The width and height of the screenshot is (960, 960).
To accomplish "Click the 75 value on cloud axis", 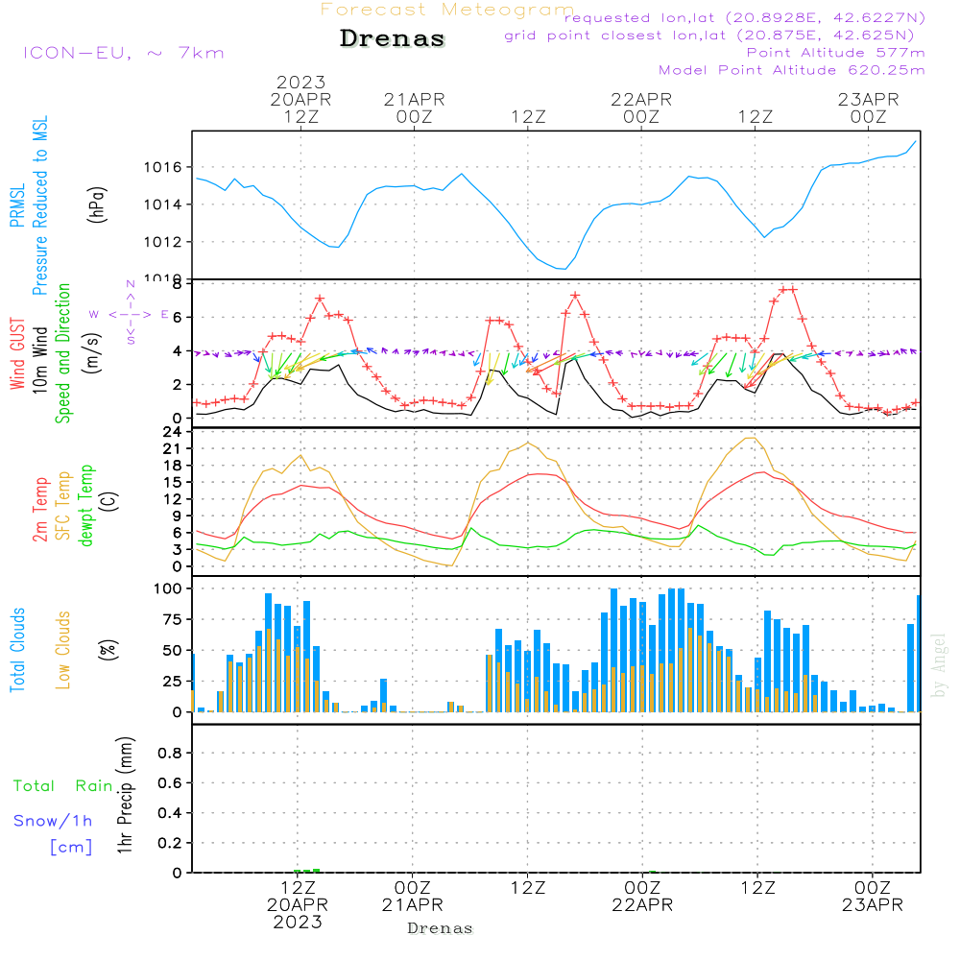I will point(173,619).
